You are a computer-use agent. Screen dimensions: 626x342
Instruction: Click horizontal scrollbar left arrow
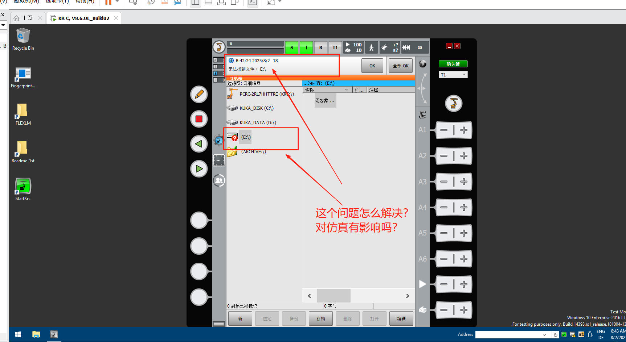(310, 296)
